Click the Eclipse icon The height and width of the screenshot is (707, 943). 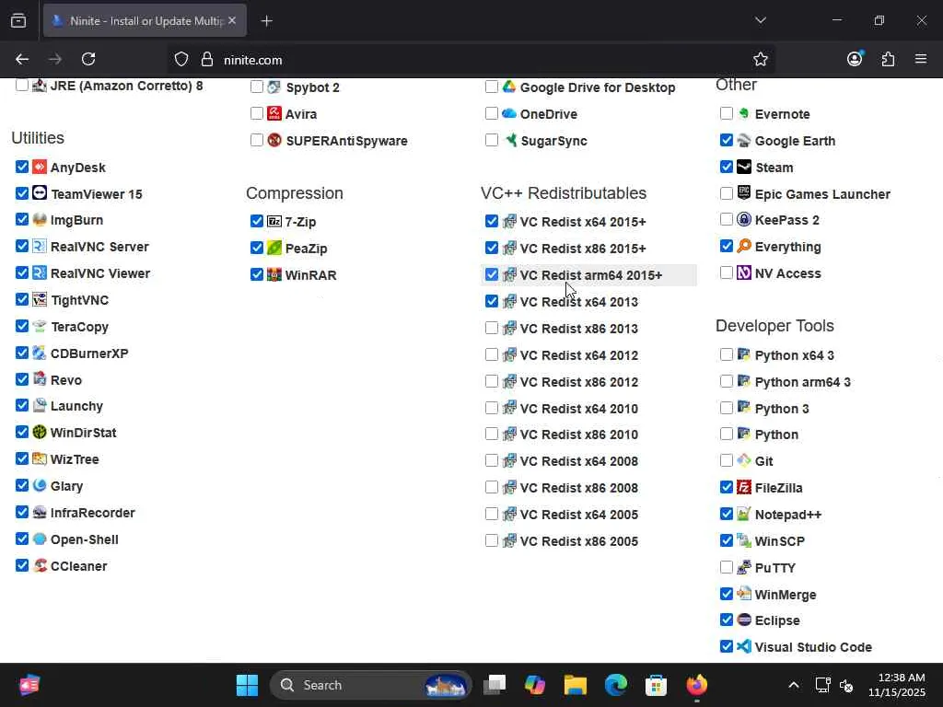[744, 620]
